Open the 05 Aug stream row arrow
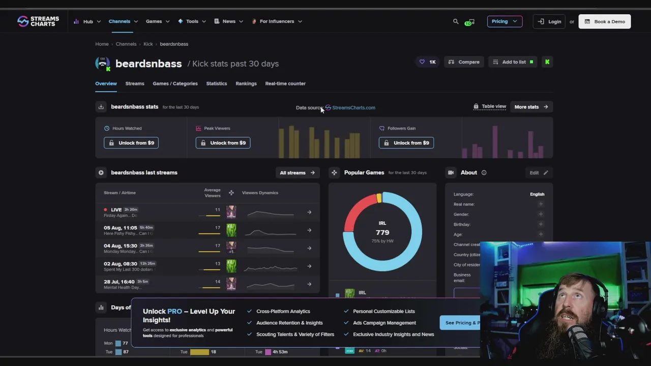 point(309,230)
